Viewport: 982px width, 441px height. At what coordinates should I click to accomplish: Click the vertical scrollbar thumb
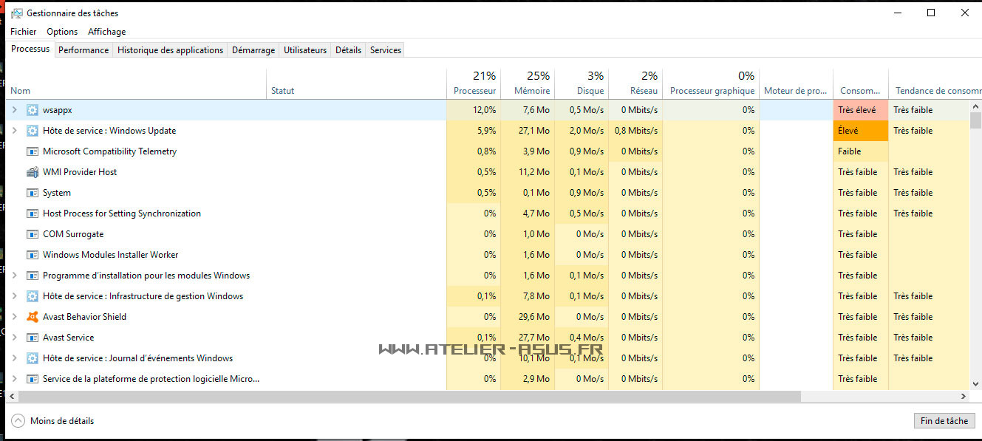[x=975, y=120]
